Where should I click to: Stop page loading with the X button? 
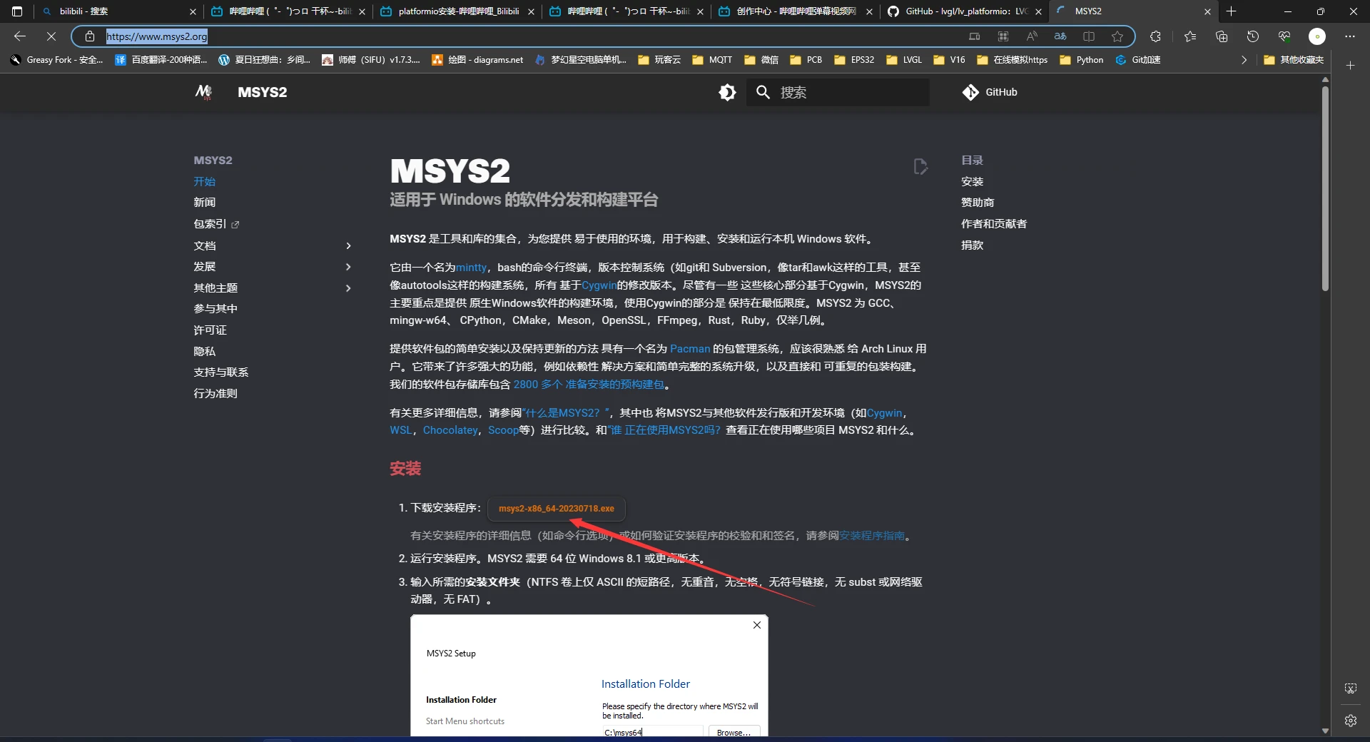(51, 36)
